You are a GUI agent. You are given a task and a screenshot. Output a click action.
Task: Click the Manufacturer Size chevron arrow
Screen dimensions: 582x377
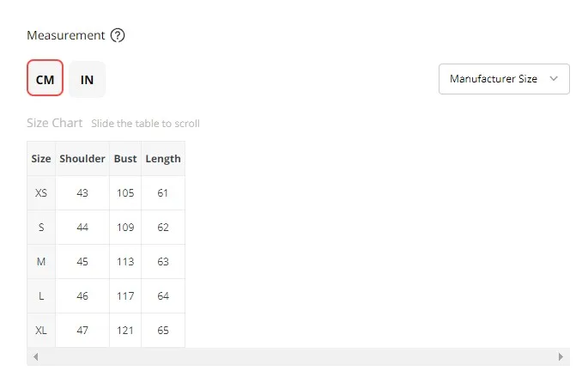pos(554,78)
